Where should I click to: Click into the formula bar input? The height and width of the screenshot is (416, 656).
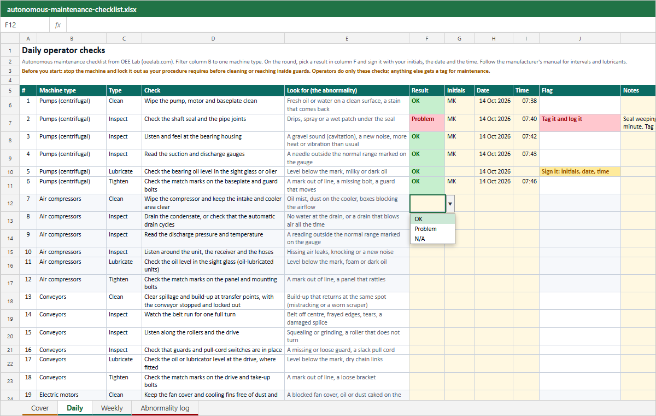point(360,25)
